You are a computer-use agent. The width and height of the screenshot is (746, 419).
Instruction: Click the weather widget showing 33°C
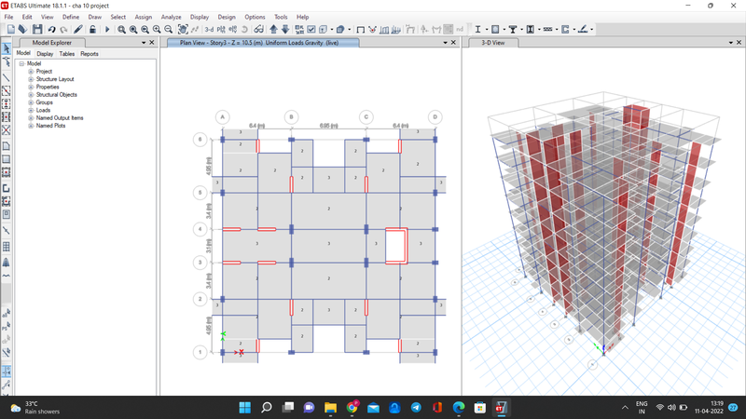(x=35, y=408)
